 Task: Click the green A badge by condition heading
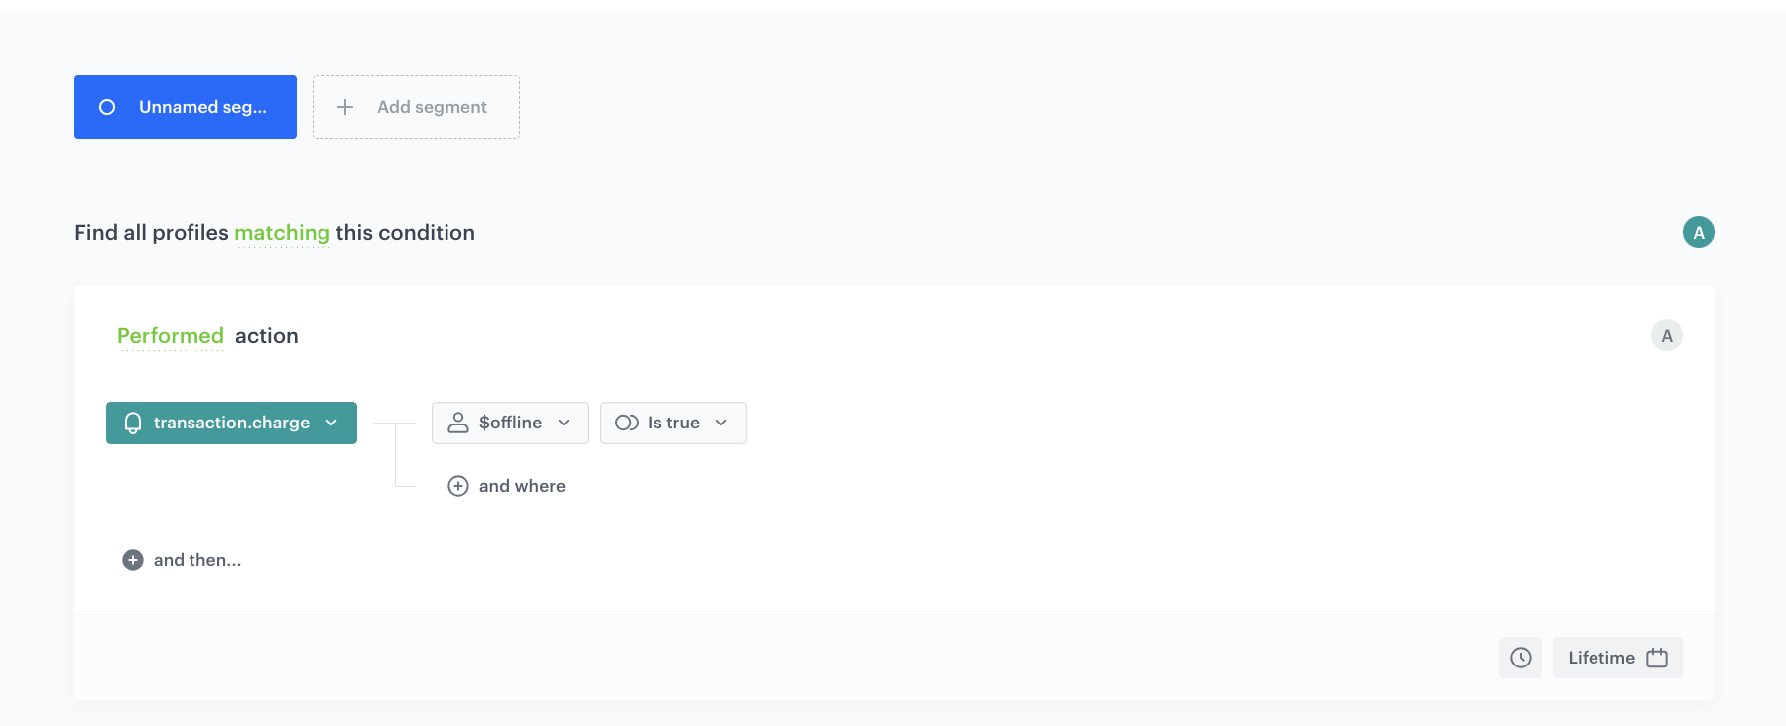pos(1698,232)
